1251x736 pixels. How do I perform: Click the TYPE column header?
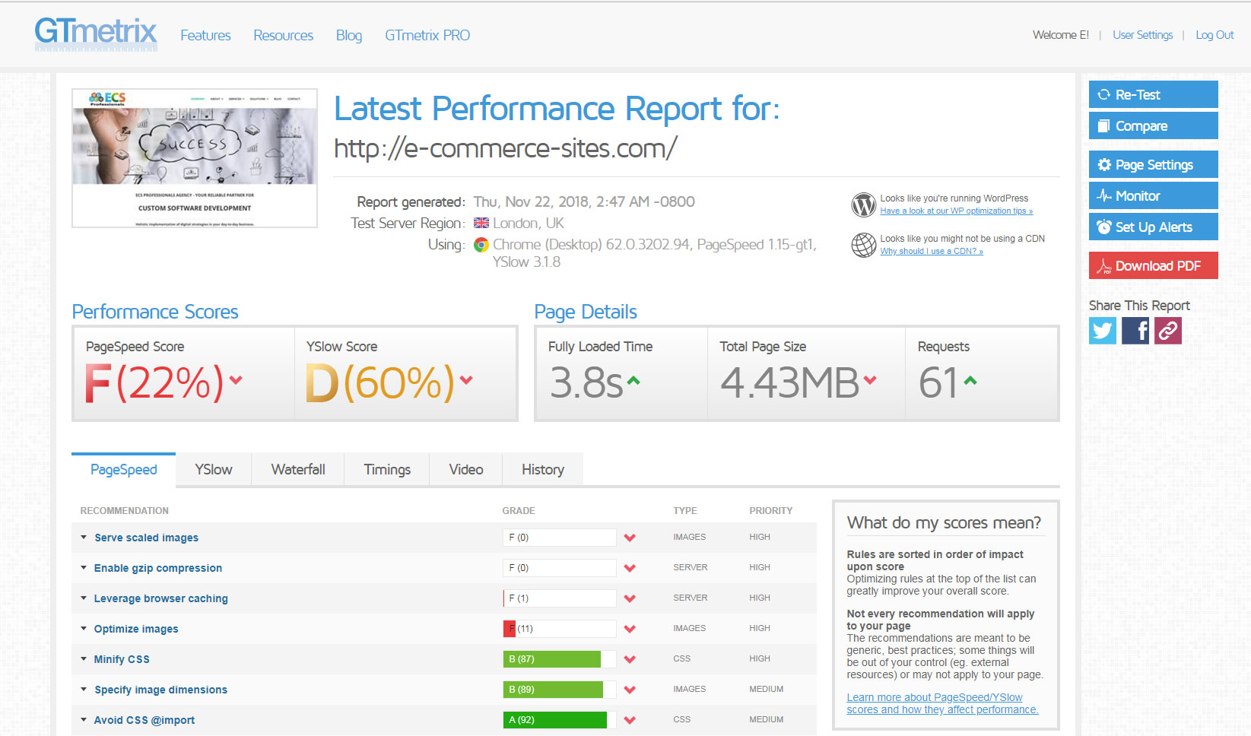point(685,511)
